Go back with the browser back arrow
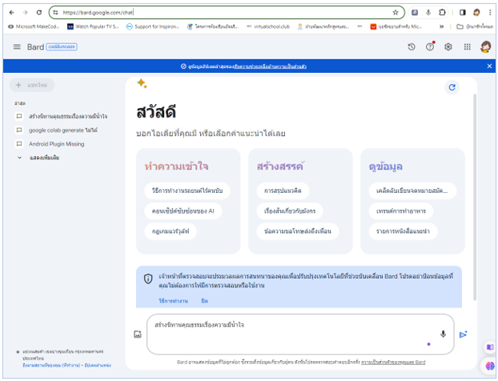498x381 pixels. [12, 12]
